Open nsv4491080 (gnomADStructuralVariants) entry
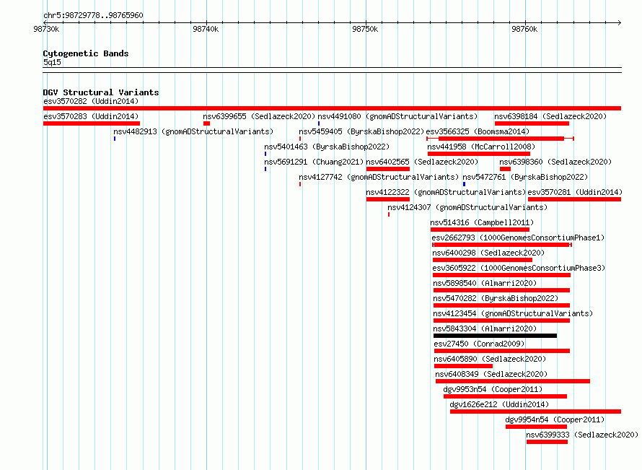Viewport: 642px width, 470px height. (x=397, y=116)
